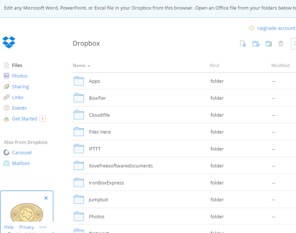This screenshot has height=233, width=296.
Task: Click the Upload file toolbar icon
Action: 243,44
